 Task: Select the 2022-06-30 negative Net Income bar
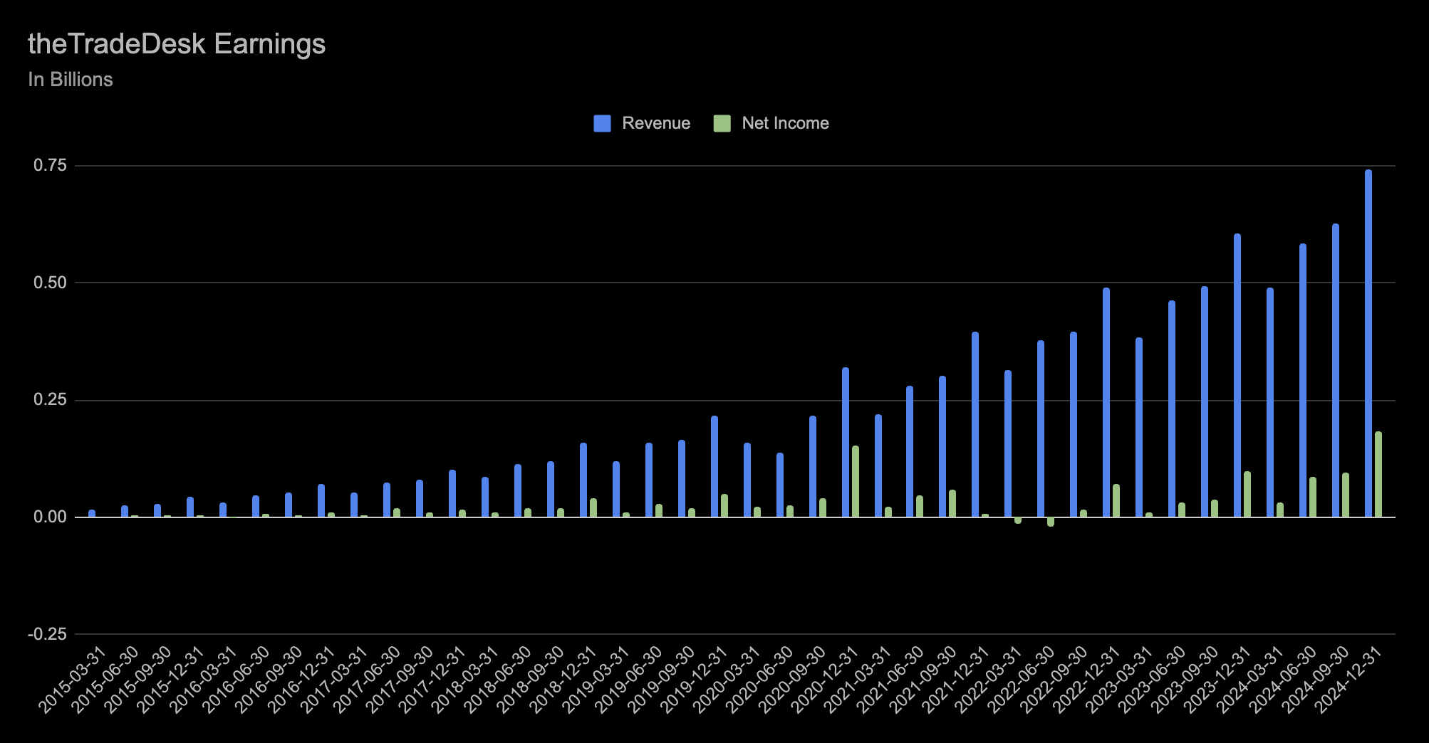[x=1051, y=522]
